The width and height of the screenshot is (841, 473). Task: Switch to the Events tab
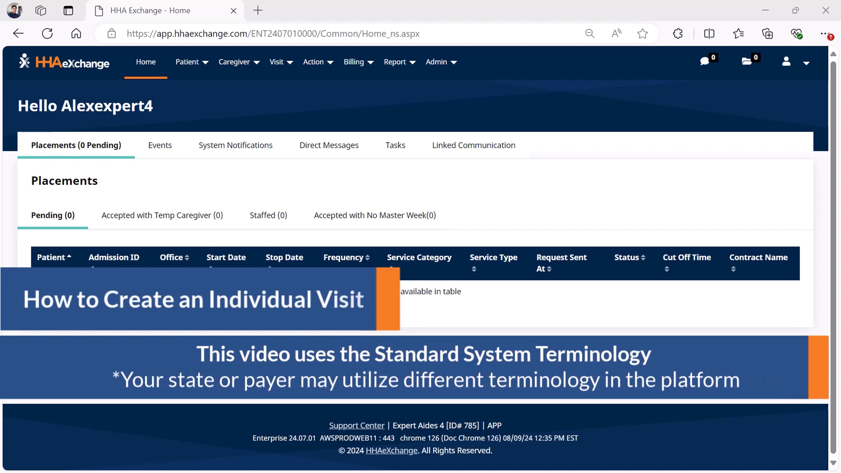160,145
